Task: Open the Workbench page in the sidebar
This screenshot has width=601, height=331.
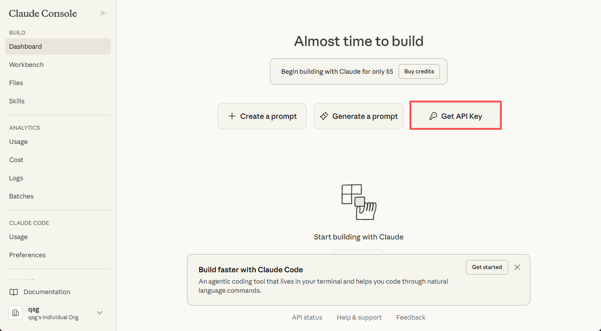Action: 26,65
